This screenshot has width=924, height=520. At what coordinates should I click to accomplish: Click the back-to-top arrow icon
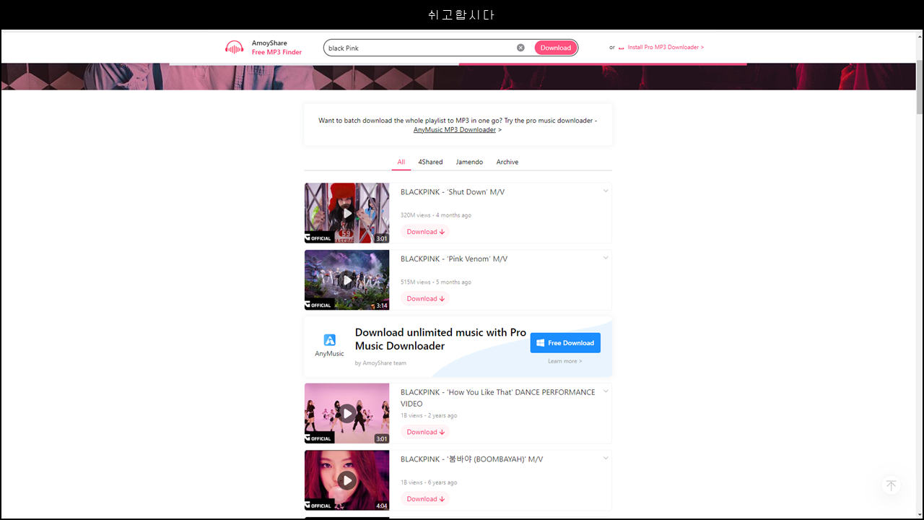point(891,485)
